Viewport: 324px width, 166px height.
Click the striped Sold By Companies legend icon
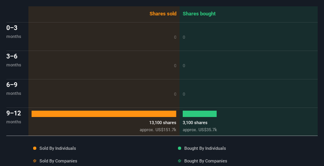35,161
